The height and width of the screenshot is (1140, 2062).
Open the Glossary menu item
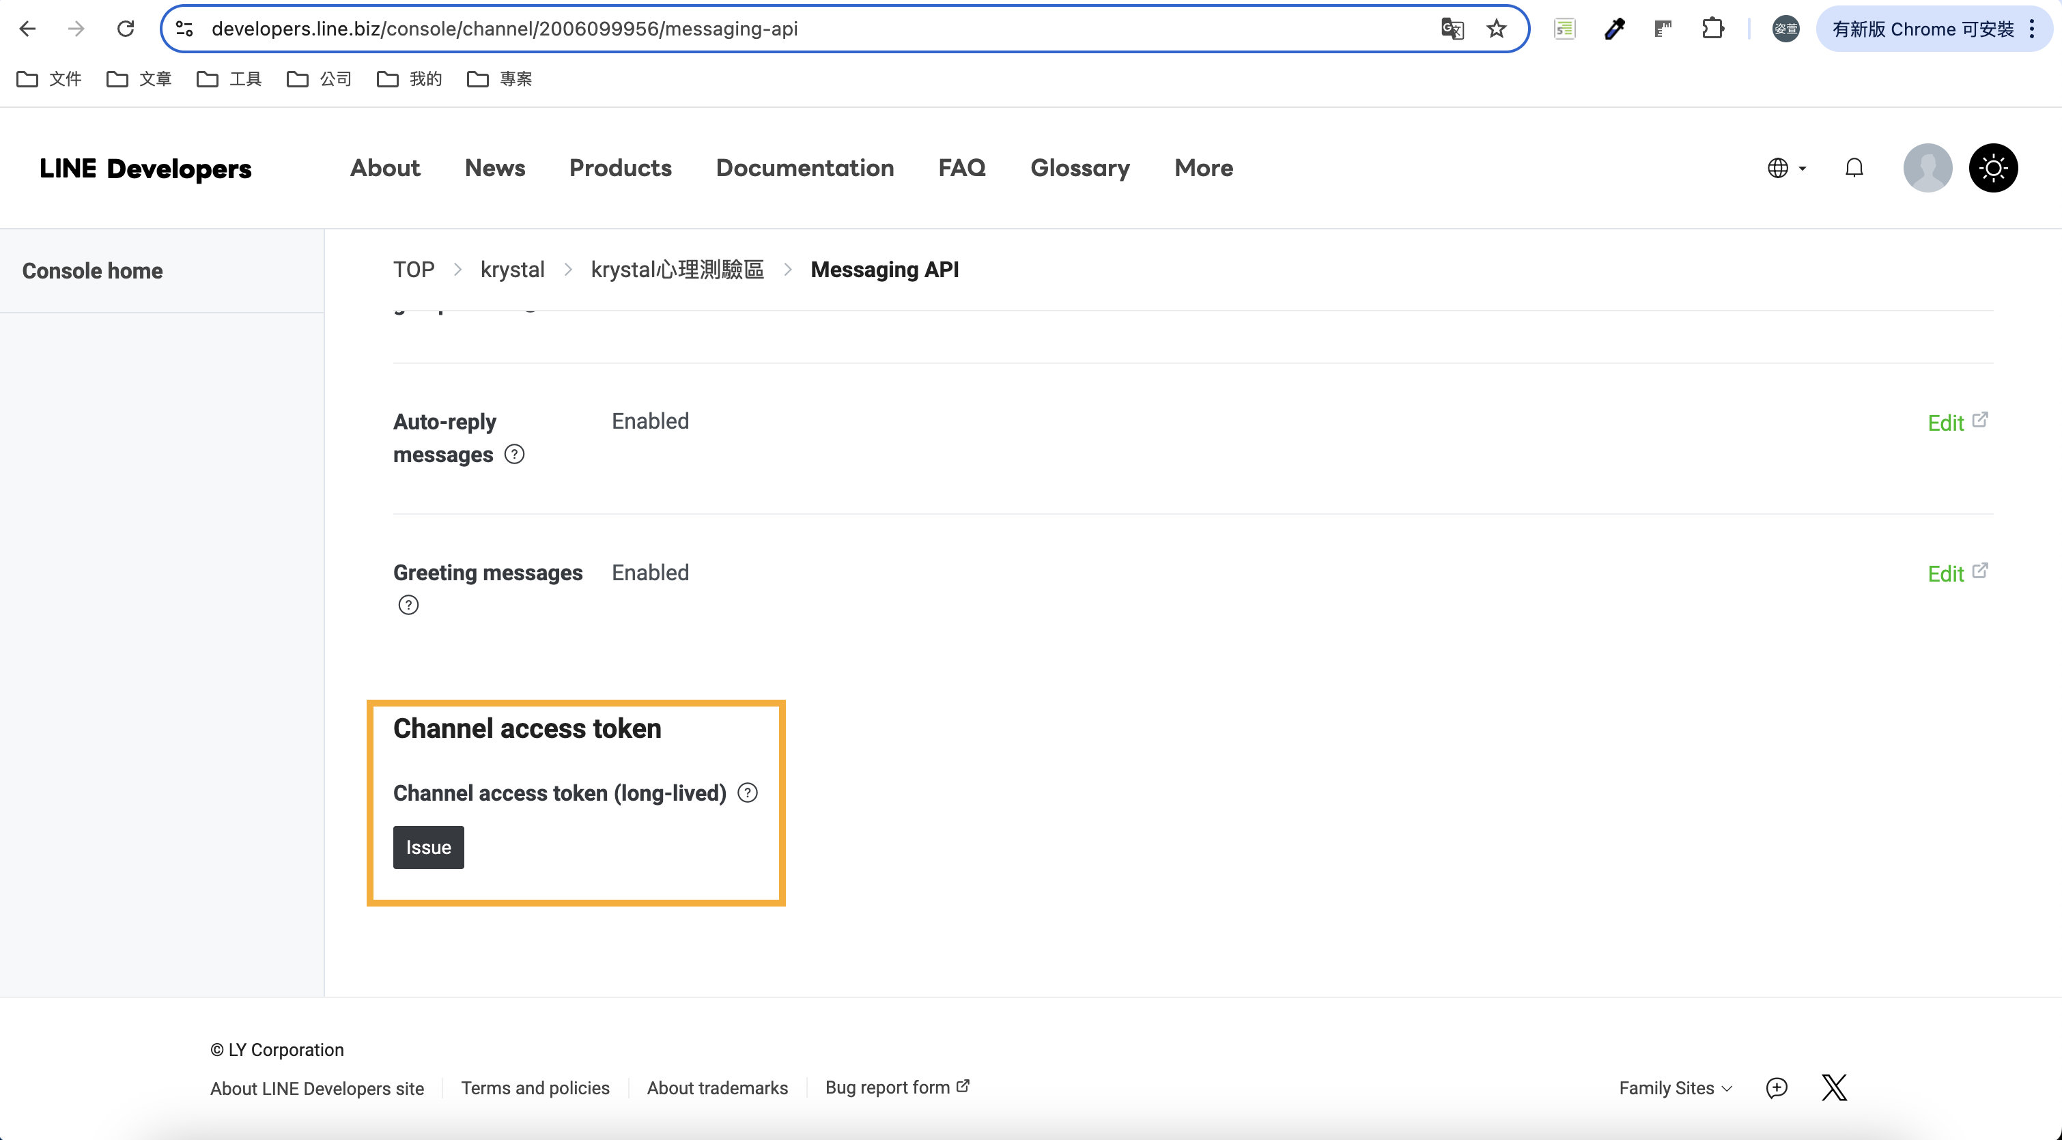point(1080,168)
